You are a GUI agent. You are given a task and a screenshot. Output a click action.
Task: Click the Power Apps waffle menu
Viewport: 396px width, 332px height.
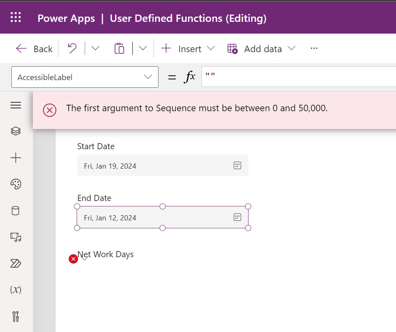coord(15,17)
